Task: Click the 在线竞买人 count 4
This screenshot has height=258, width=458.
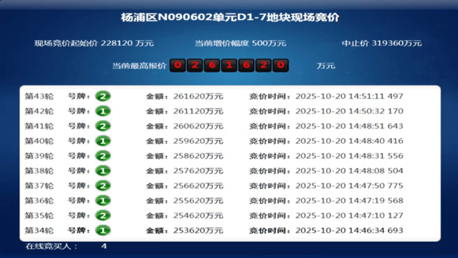Action: [x=104, y=246]
